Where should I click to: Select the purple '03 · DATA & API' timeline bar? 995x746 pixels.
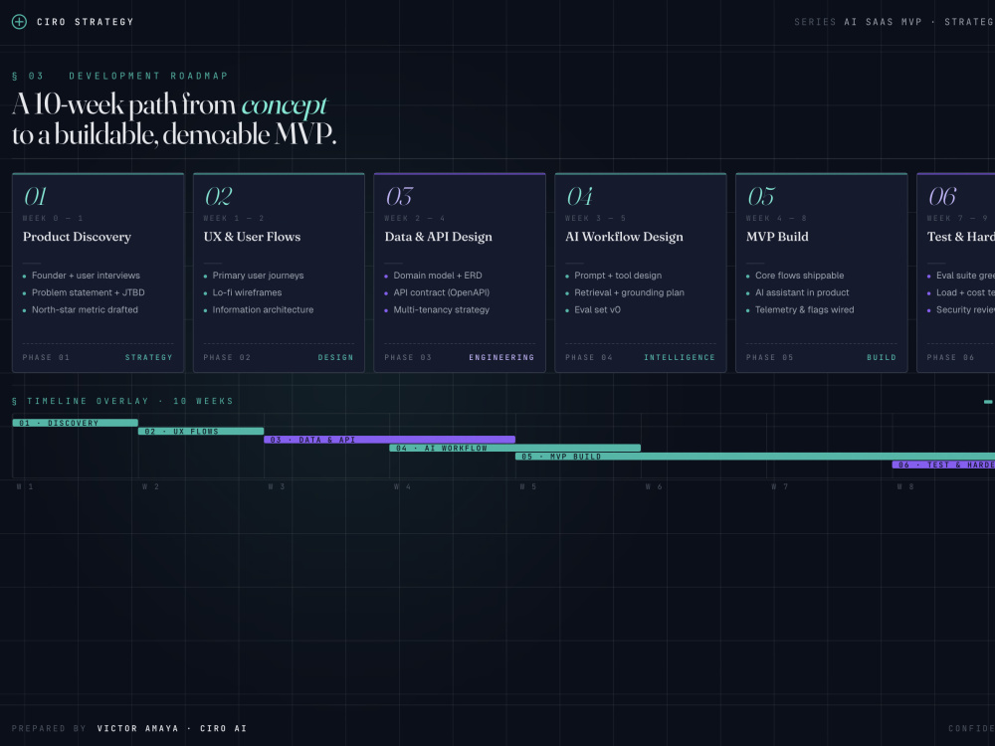coord(390,440)
